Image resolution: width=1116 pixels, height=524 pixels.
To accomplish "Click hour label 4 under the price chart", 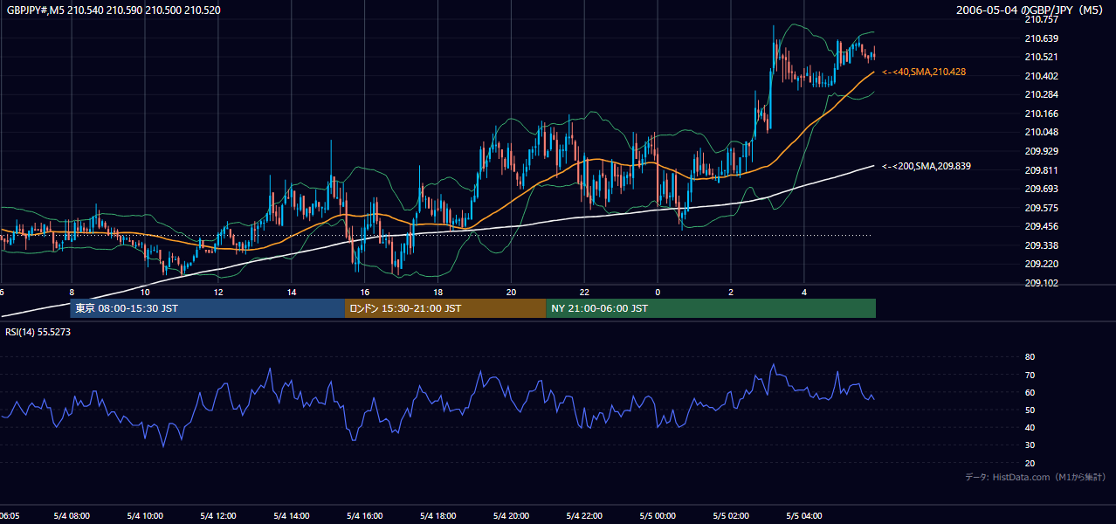I will point(804,292).
